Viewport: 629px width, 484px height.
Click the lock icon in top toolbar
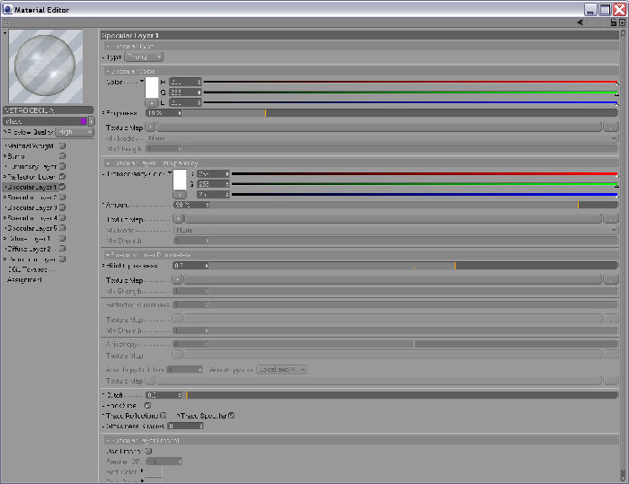pos(613,22)
